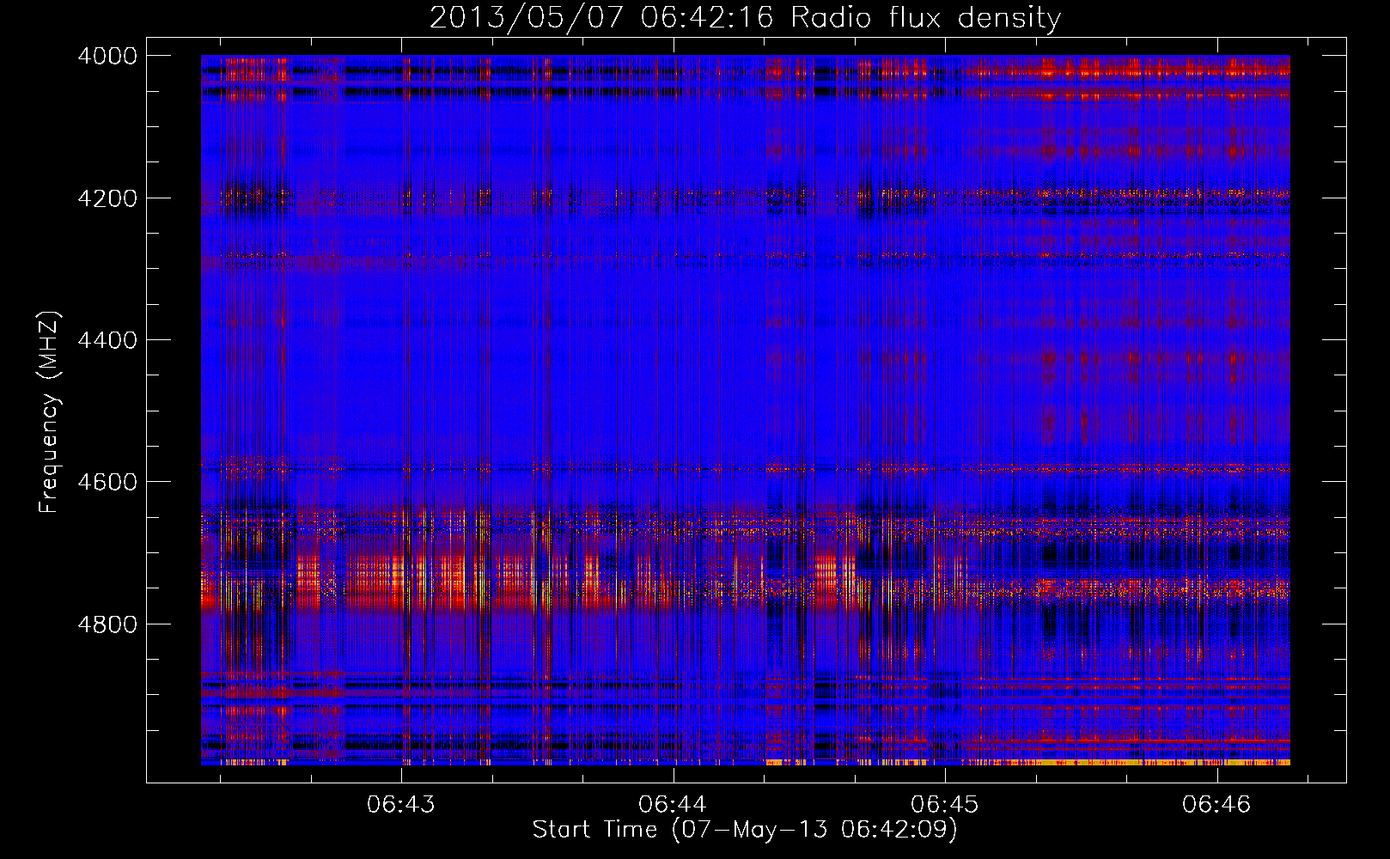The width and height of the screenshot is (1390, 859).
Task: Click the 06:43 time axis label
Action: pyautogui.click(x=401, y=805)
